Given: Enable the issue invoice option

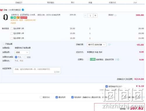Looking at the screenshot, I should point(4,44).
